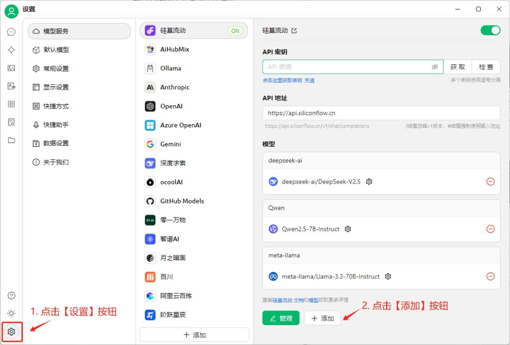Image resolution: width=510 pixels, height=345 pixels.
Task: Select the GitHub Models provider
Action: (194, 201)
